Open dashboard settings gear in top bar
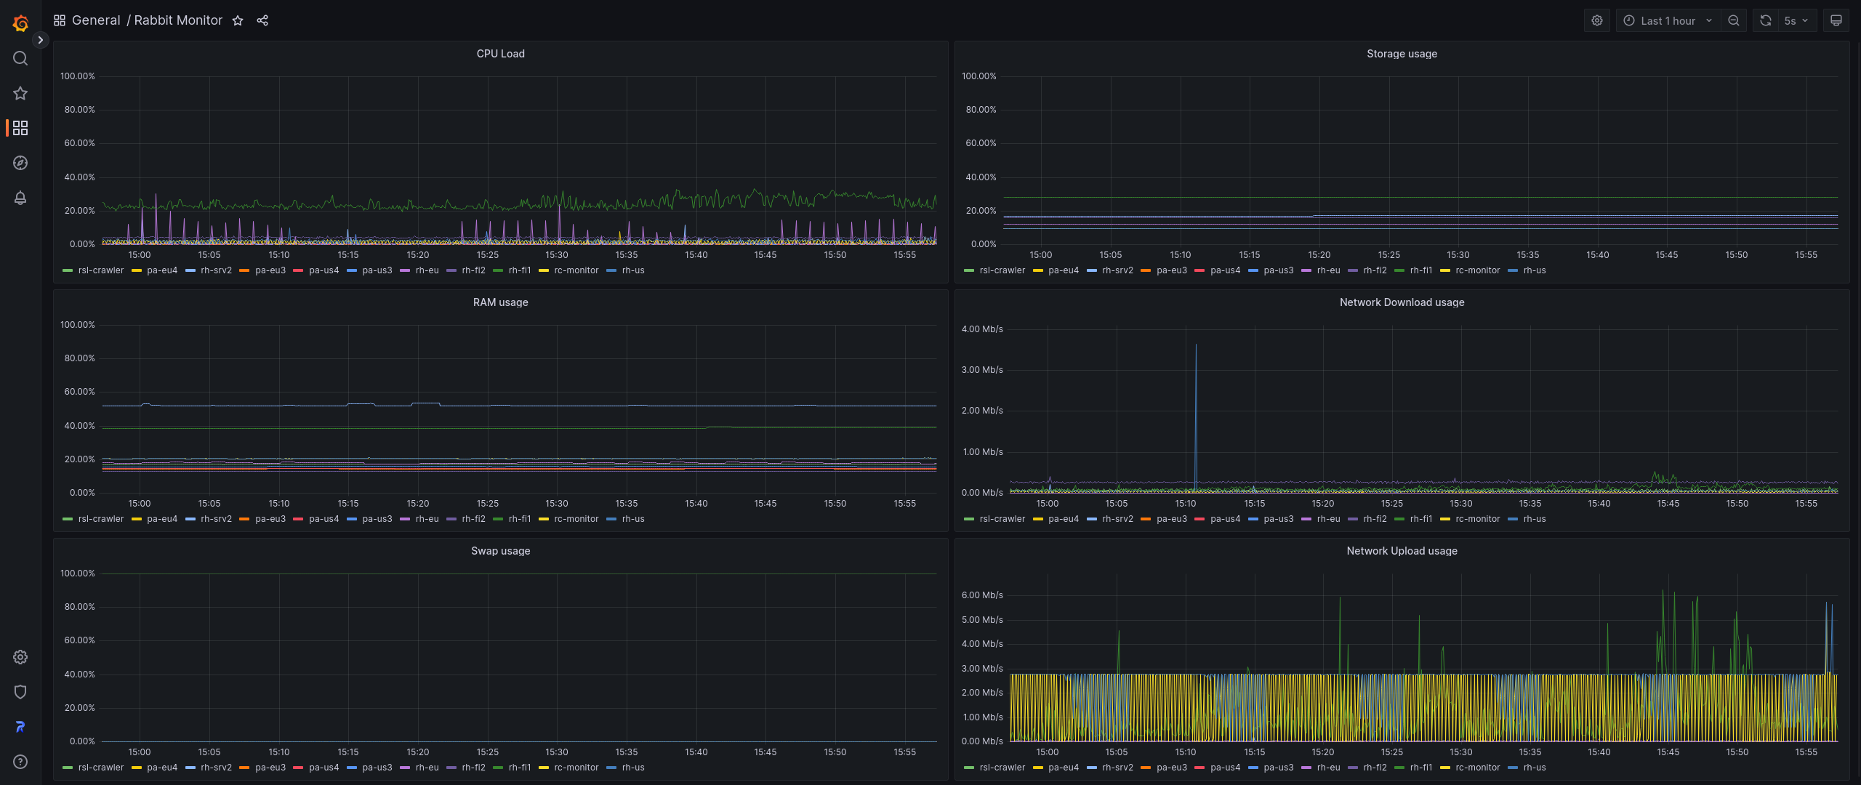 pos(1597,20)
